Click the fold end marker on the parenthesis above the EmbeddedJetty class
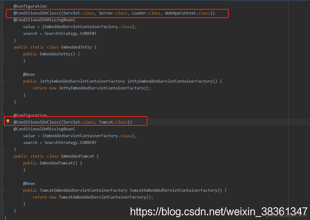310x220 pixels. pos(3,40)
